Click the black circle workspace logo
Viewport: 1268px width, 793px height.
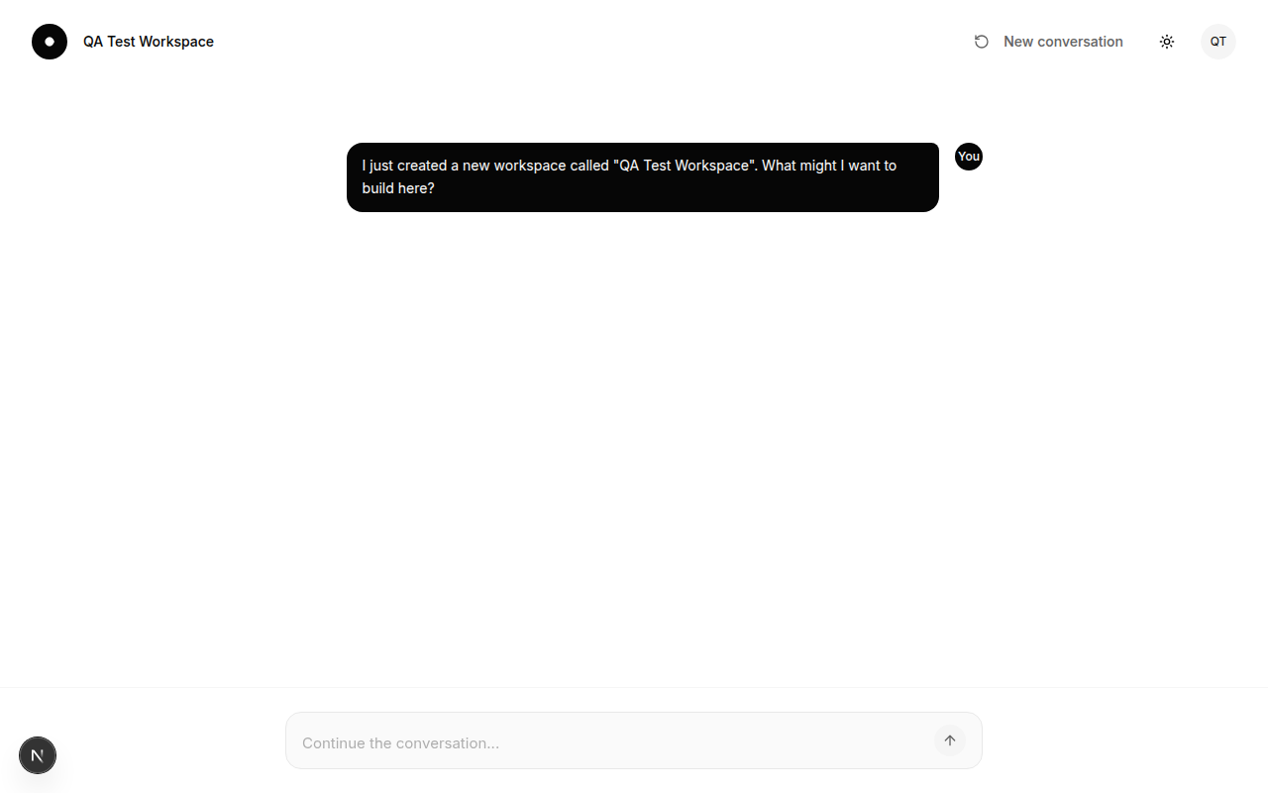50,42
